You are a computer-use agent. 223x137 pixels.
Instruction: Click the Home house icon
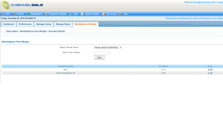click(x=3, y=14)
